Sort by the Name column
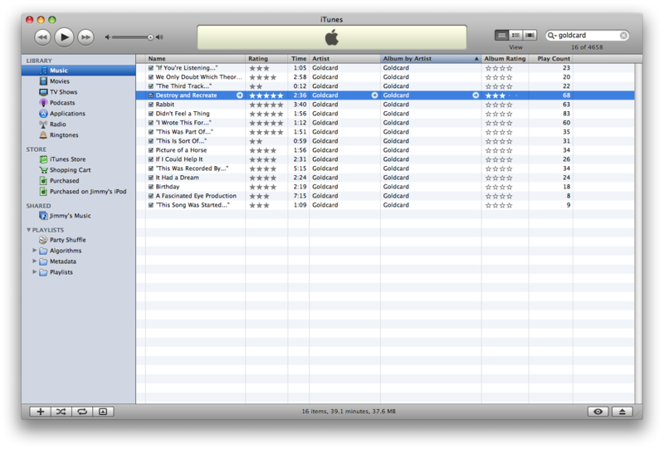This screenshot has height=449, width=664. coord(195,58)
